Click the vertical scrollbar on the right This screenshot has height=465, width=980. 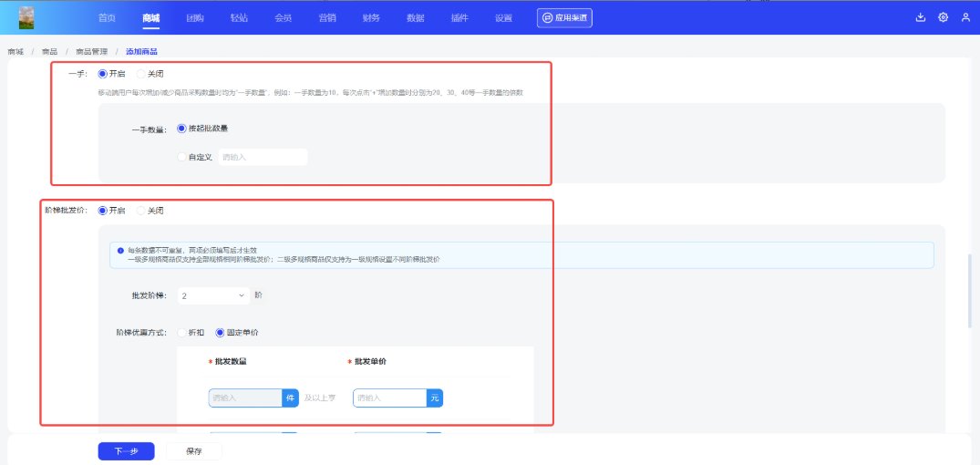click(x=970, y=292)
